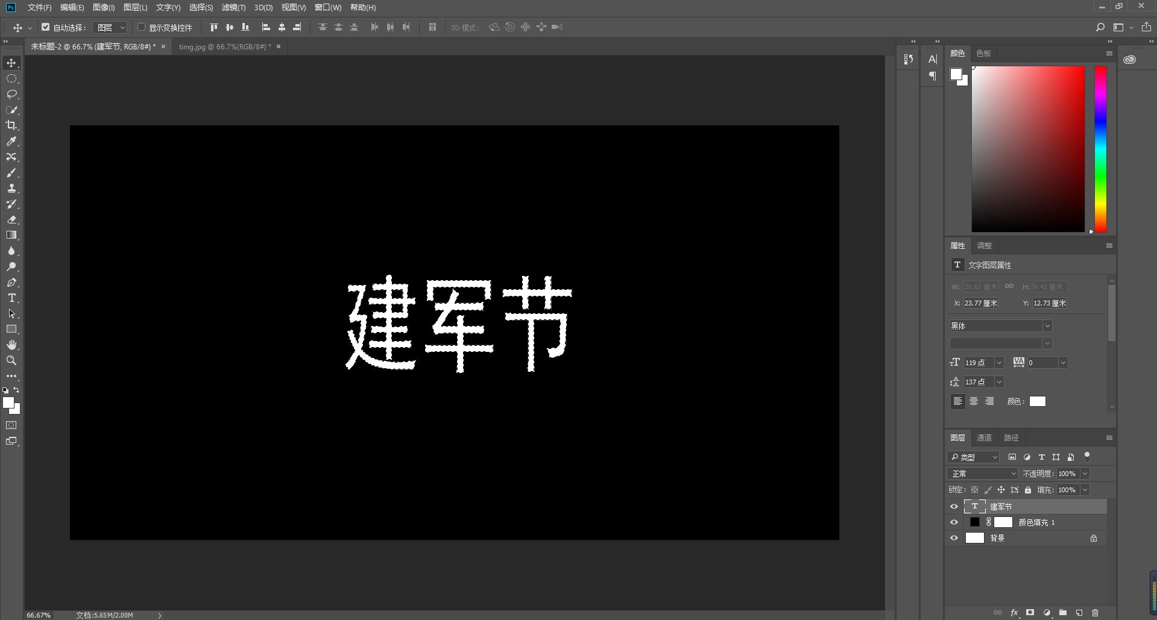The width and height of the screenshot is (1157, 620).
Task: Hide the 颜色填充 1 layer
Action: (954, 522)
